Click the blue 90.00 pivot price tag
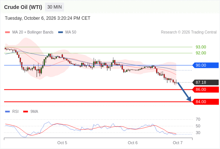This screenshot has height=149, width=220. [205, 65]
